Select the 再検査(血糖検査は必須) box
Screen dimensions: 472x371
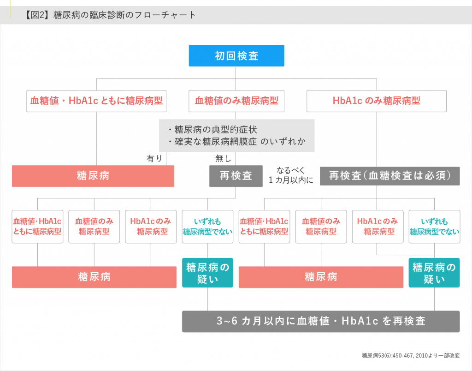389,176
